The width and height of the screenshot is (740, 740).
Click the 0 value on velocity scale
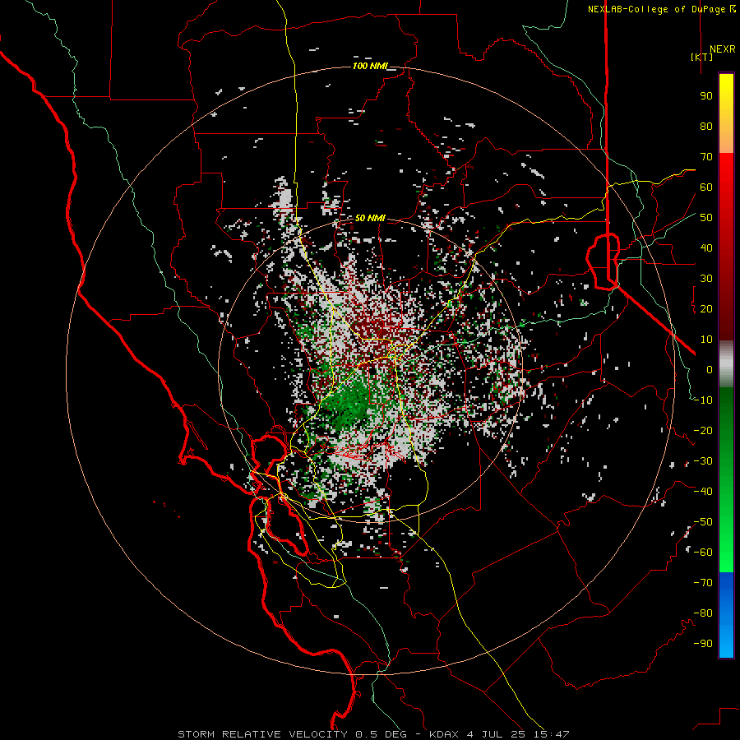[710, 369]
